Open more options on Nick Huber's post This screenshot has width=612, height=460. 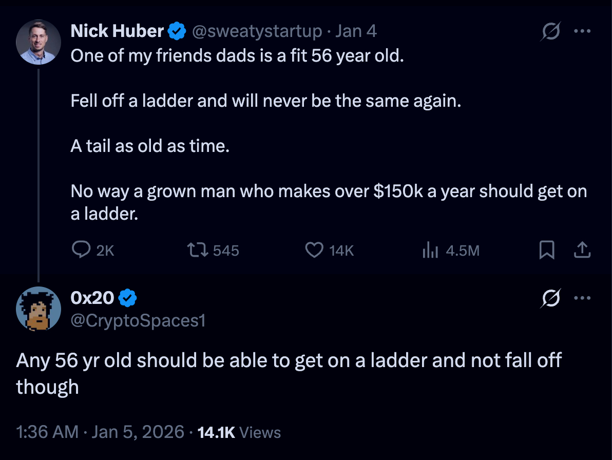click(x=582, y=32)
